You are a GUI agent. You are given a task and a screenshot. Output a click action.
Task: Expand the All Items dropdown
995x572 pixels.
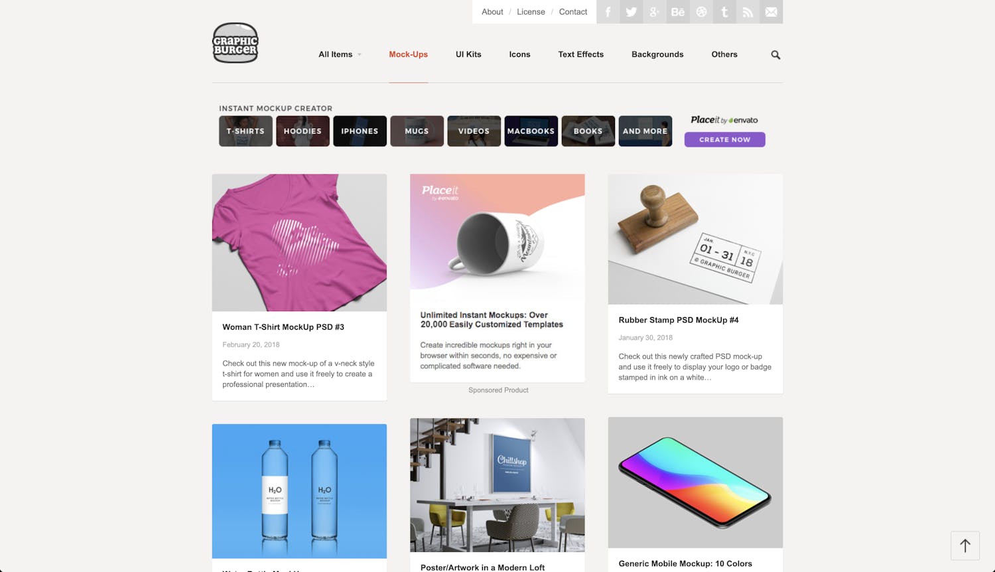(340, 54)
